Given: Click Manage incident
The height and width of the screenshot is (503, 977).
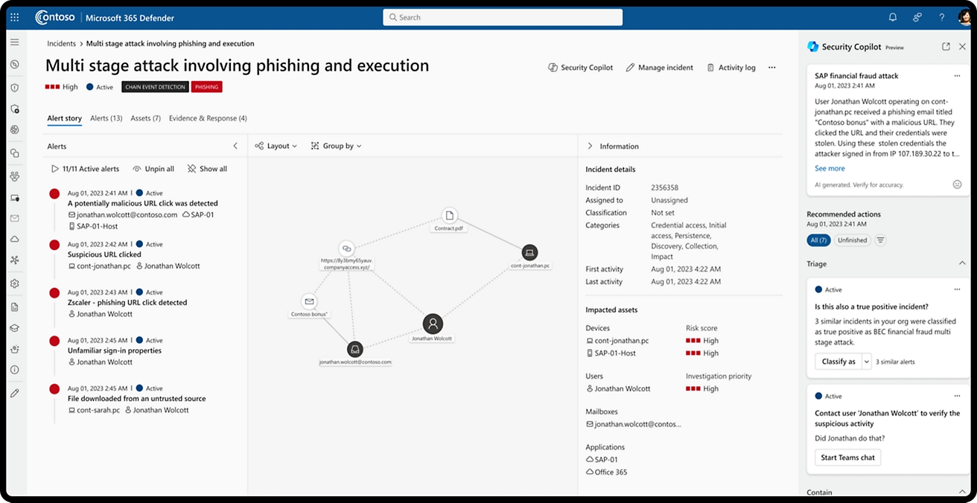Looking at the screenshot, I should pos(659,67).
